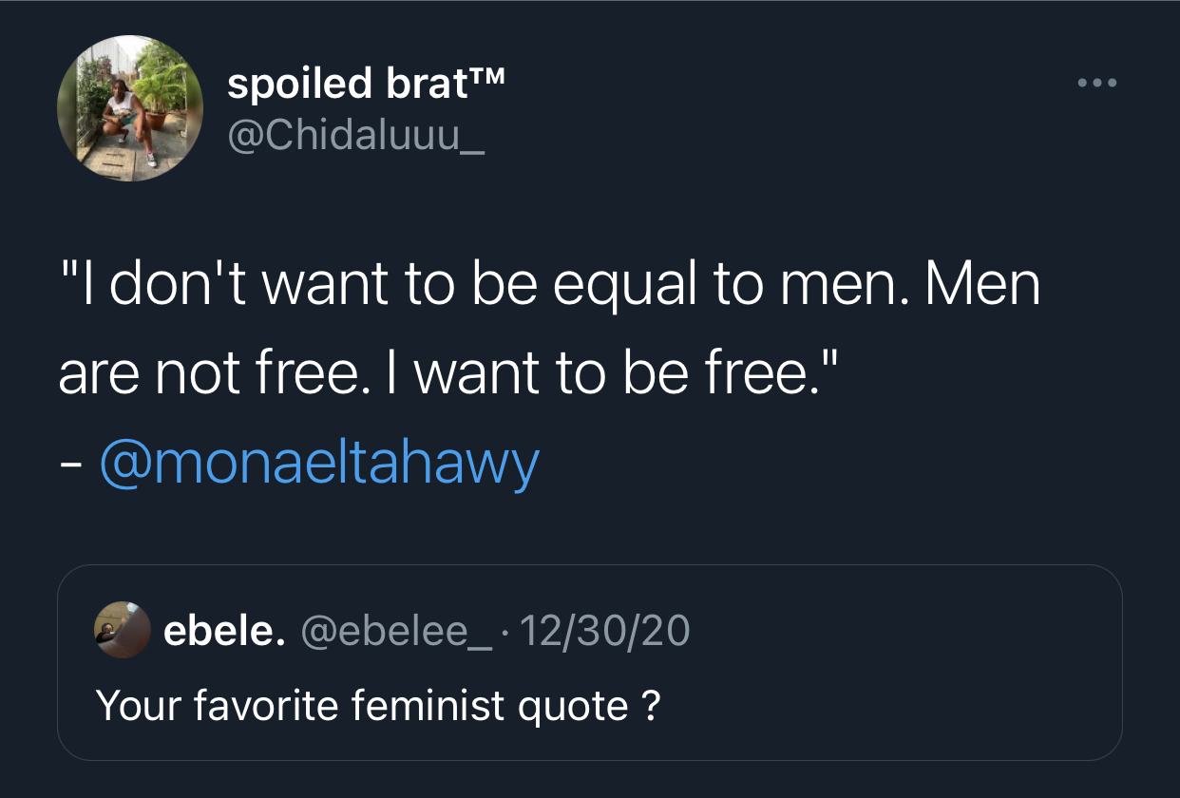Click the "I don't want to be equal" line
Screen dimensions: 1180x798
point(380,284)
